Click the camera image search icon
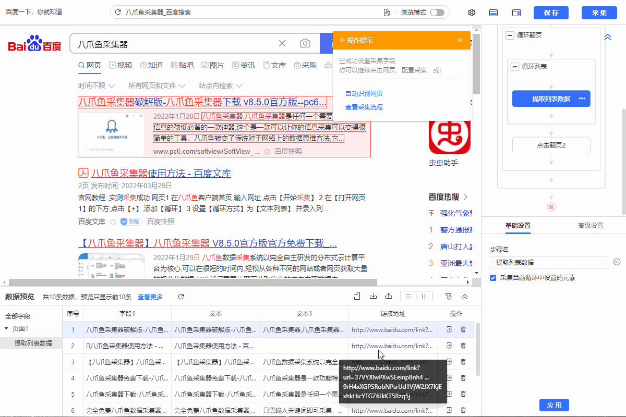 coord(305,44)
